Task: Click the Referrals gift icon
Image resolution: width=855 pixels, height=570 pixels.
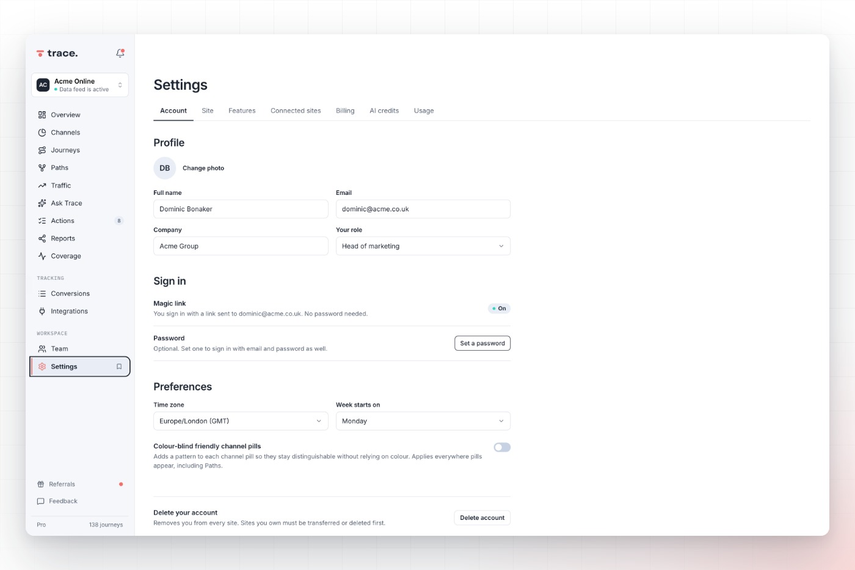Action: 41,484
